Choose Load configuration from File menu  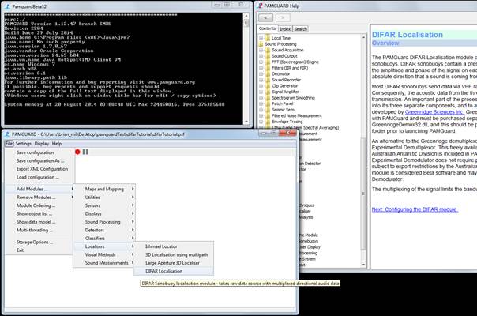tap(39, 177)
